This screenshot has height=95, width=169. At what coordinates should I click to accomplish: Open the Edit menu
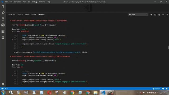11,2
